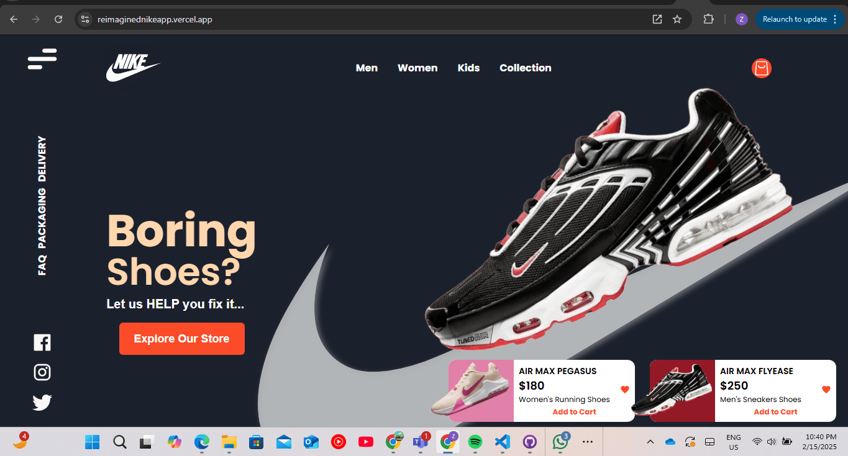Click the Let us HELP you fix it tagline
Screen dimensions: 848x456
point(175,305)
